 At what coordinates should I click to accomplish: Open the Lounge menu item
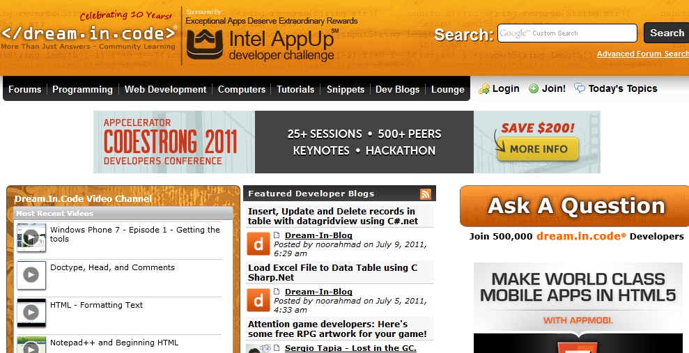click(x=448, y=89)
